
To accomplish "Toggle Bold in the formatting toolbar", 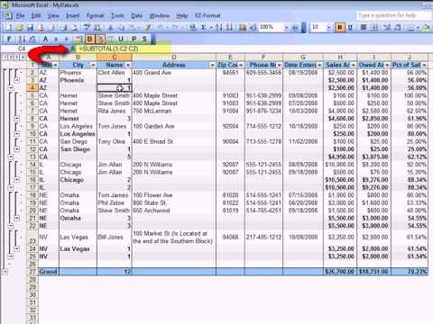I will pyautogui.click(x=340, y=28).
